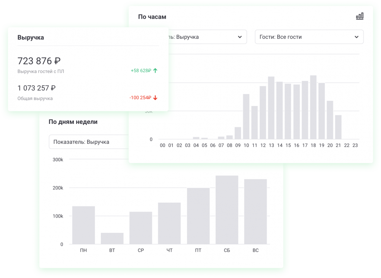
Task: Click the green up arrow next to +58 628₽
Action: pos(155,71)
